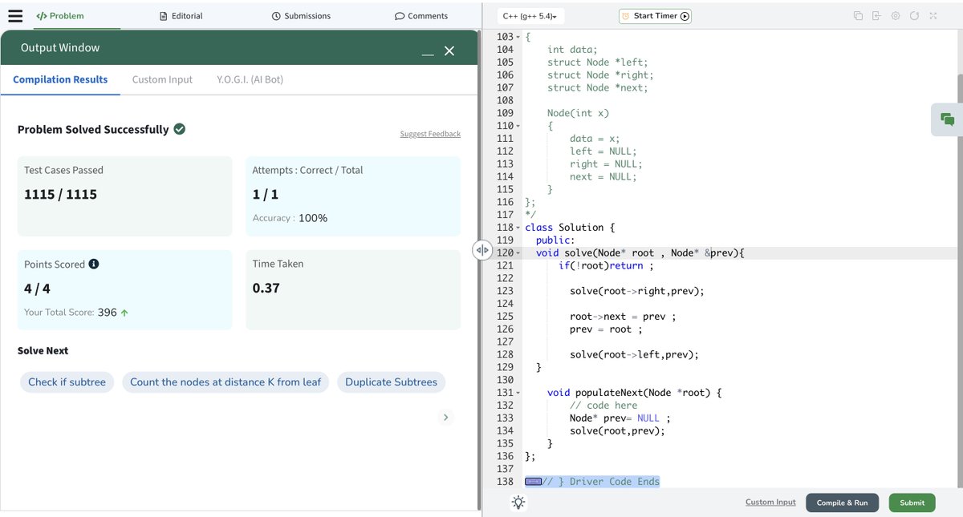This screenshot has width=963, height=517.
Task: Collapse solve function fold at line 120
Action: pos(518,253)
